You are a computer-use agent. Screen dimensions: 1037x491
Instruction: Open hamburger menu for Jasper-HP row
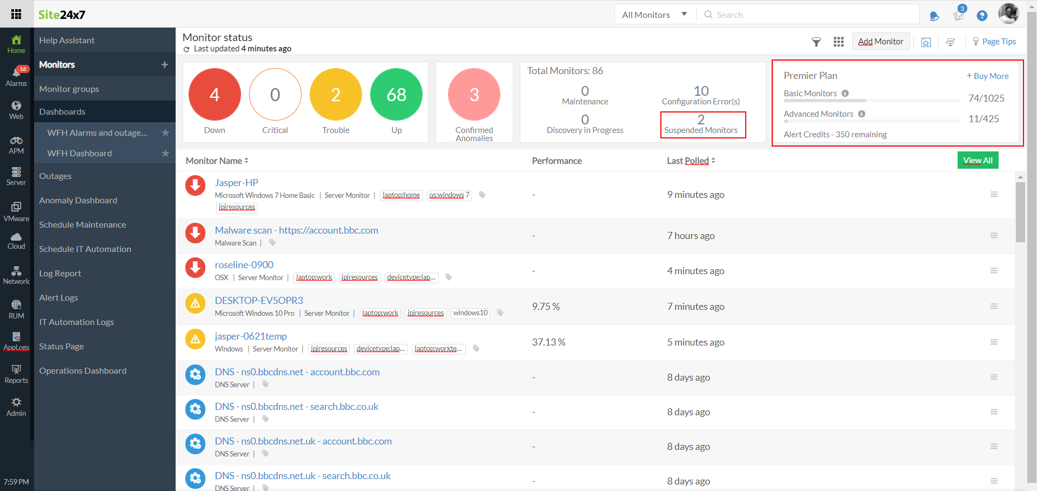994,194
